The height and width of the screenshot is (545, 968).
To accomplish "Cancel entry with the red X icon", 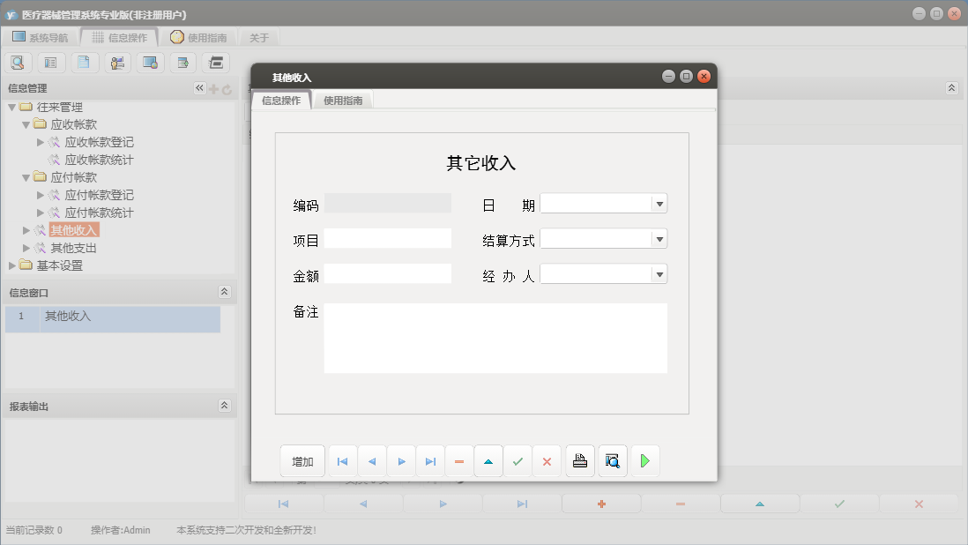I will (x=547, y=460).
